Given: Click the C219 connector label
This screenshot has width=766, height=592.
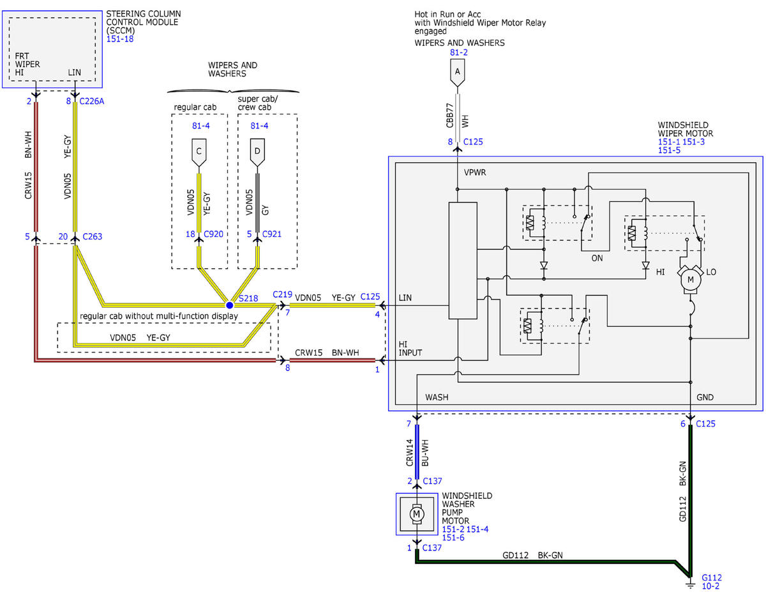Looking at the screenshot, I should [x=282, y=294].
